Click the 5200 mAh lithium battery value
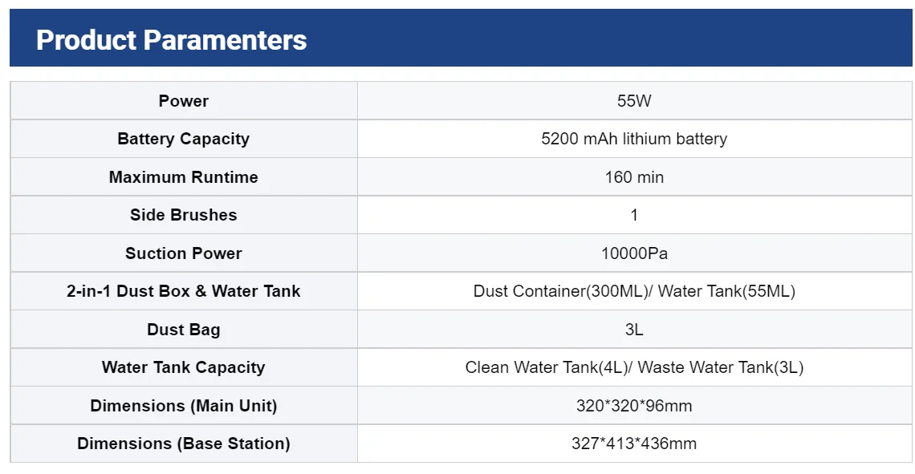The height and width of the screenshot is (474, 915). pyautogui.click(x=634, y=139)
